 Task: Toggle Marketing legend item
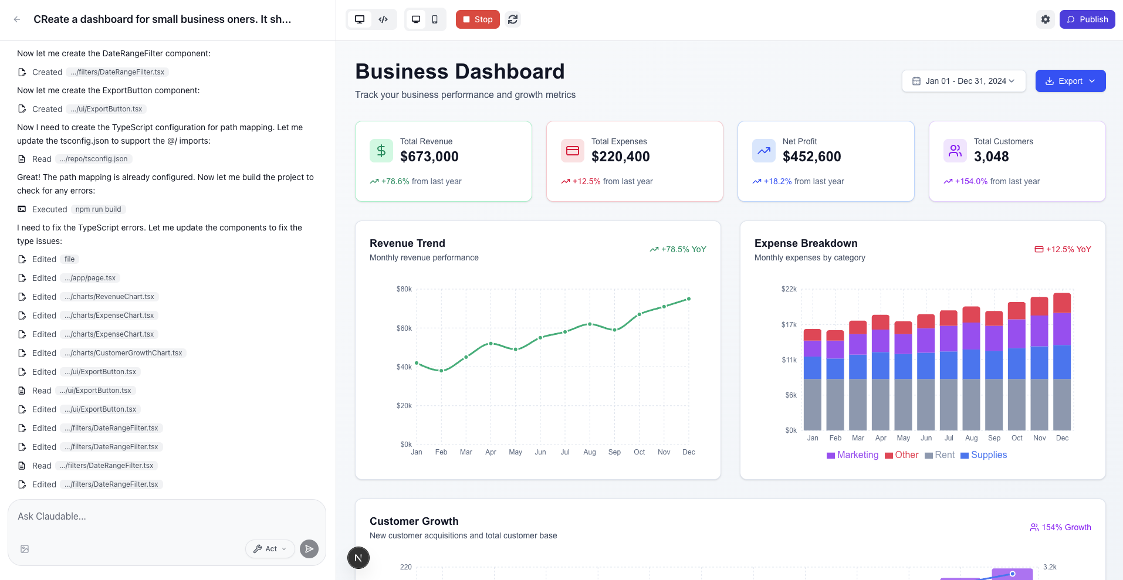click(853, 455)
